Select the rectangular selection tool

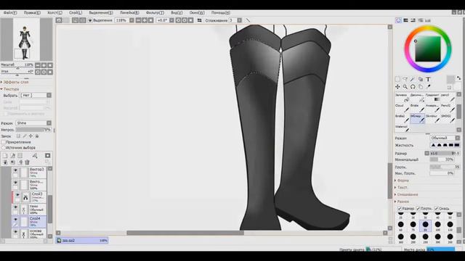pos(397,79)
